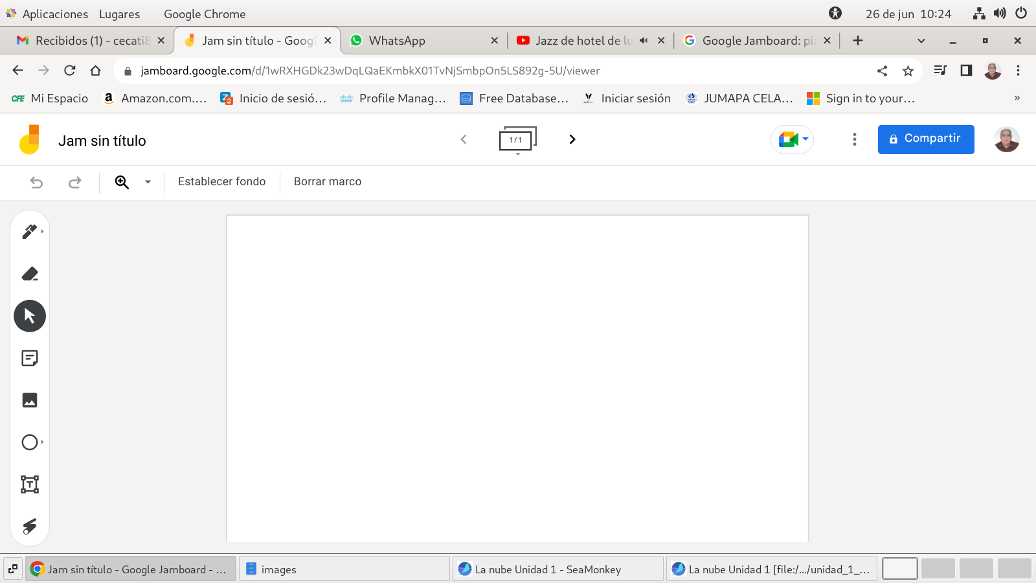The height and width of the screenshot is (583, 1036).
Task: Click the Jam sin título name field
Action: point(102,141)
